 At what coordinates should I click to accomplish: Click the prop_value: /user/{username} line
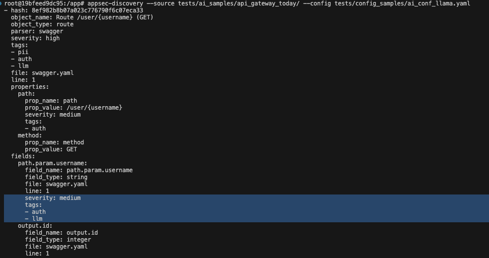coord(74,108)
